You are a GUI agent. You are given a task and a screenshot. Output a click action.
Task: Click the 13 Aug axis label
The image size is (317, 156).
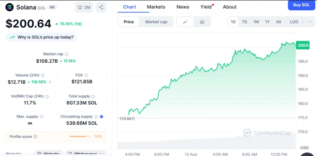coord(191,154)
